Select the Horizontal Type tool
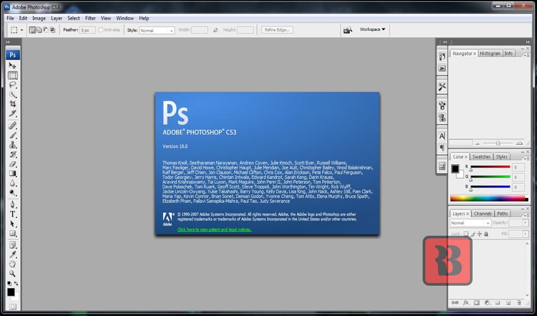This screenshot has height=316, width=537. pyautogui.click(x=13, y=214)
